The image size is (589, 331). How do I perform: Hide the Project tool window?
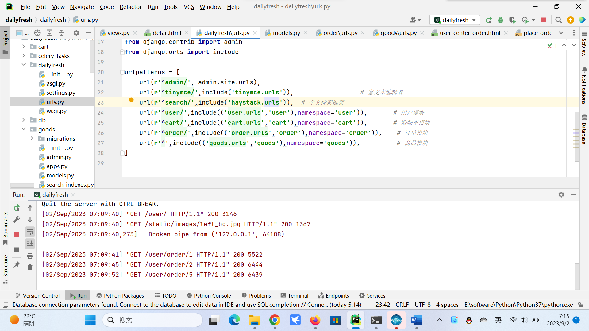click(x=88, y=33)
